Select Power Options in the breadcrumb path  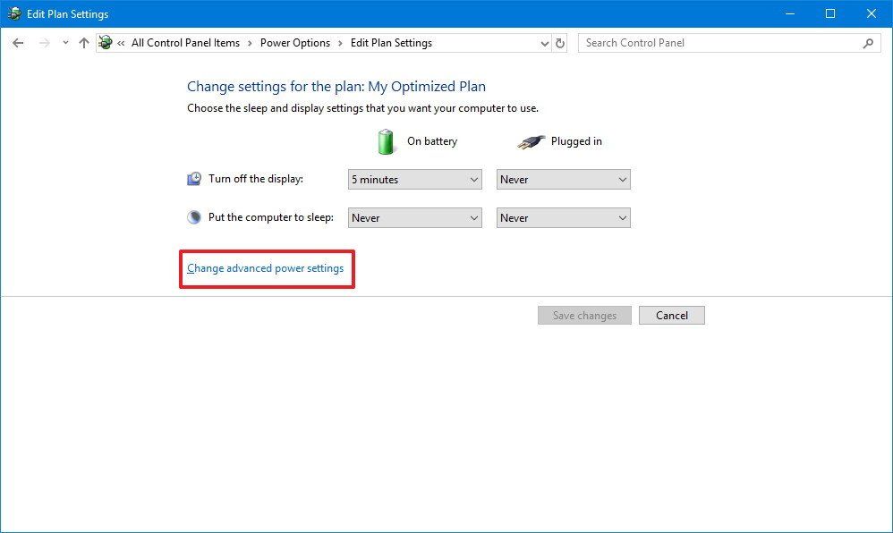(x=295, y=42)
